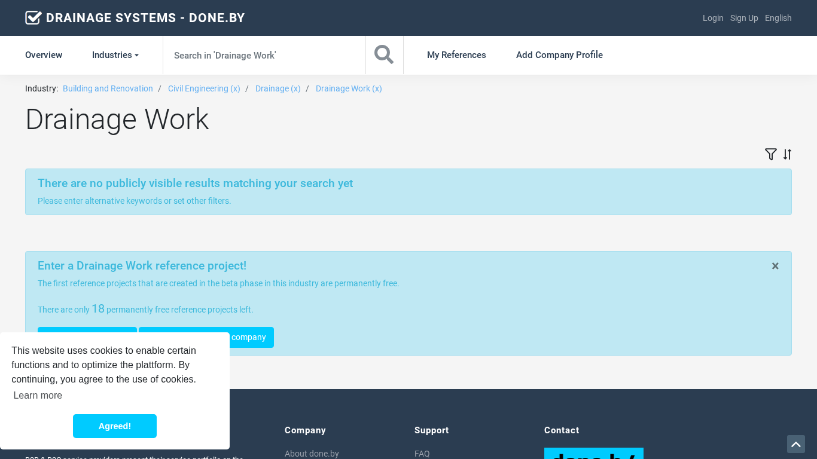Click the done.by checkmark logo icon

tap(33, 18)
